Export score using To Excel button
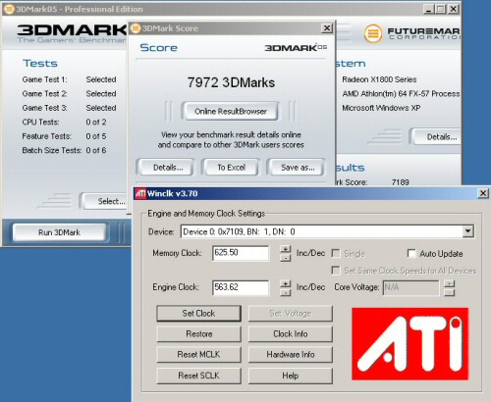The height and width of the screenshot is (402, 491). (x=231, y=168)
